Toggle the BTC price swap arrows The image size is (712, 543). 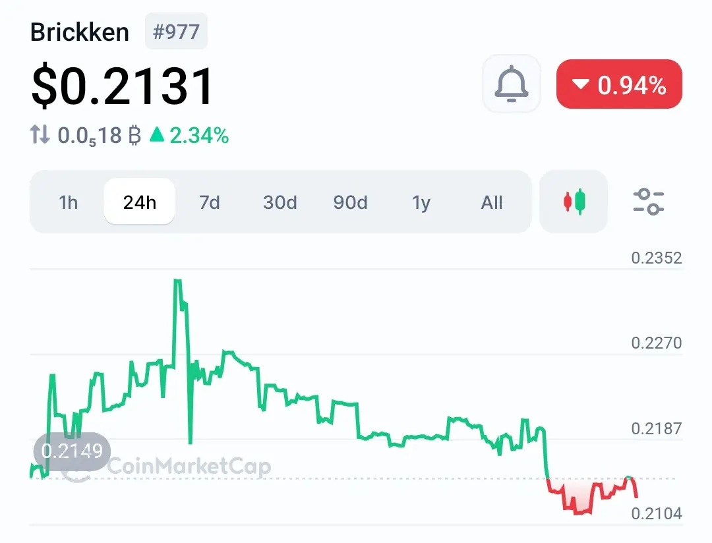40,135
